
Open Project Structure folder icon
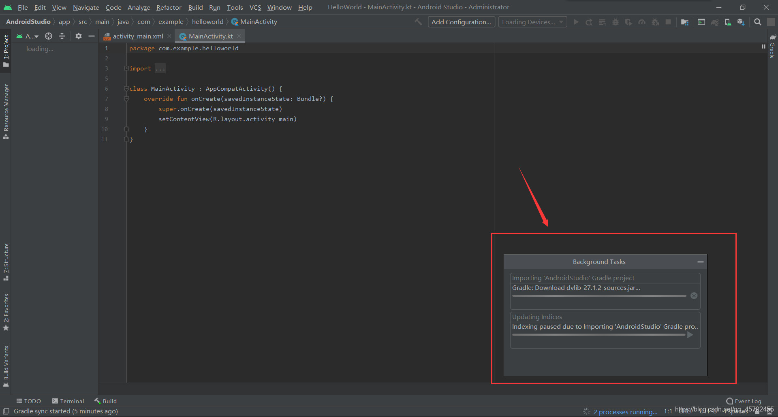point(685,22)
